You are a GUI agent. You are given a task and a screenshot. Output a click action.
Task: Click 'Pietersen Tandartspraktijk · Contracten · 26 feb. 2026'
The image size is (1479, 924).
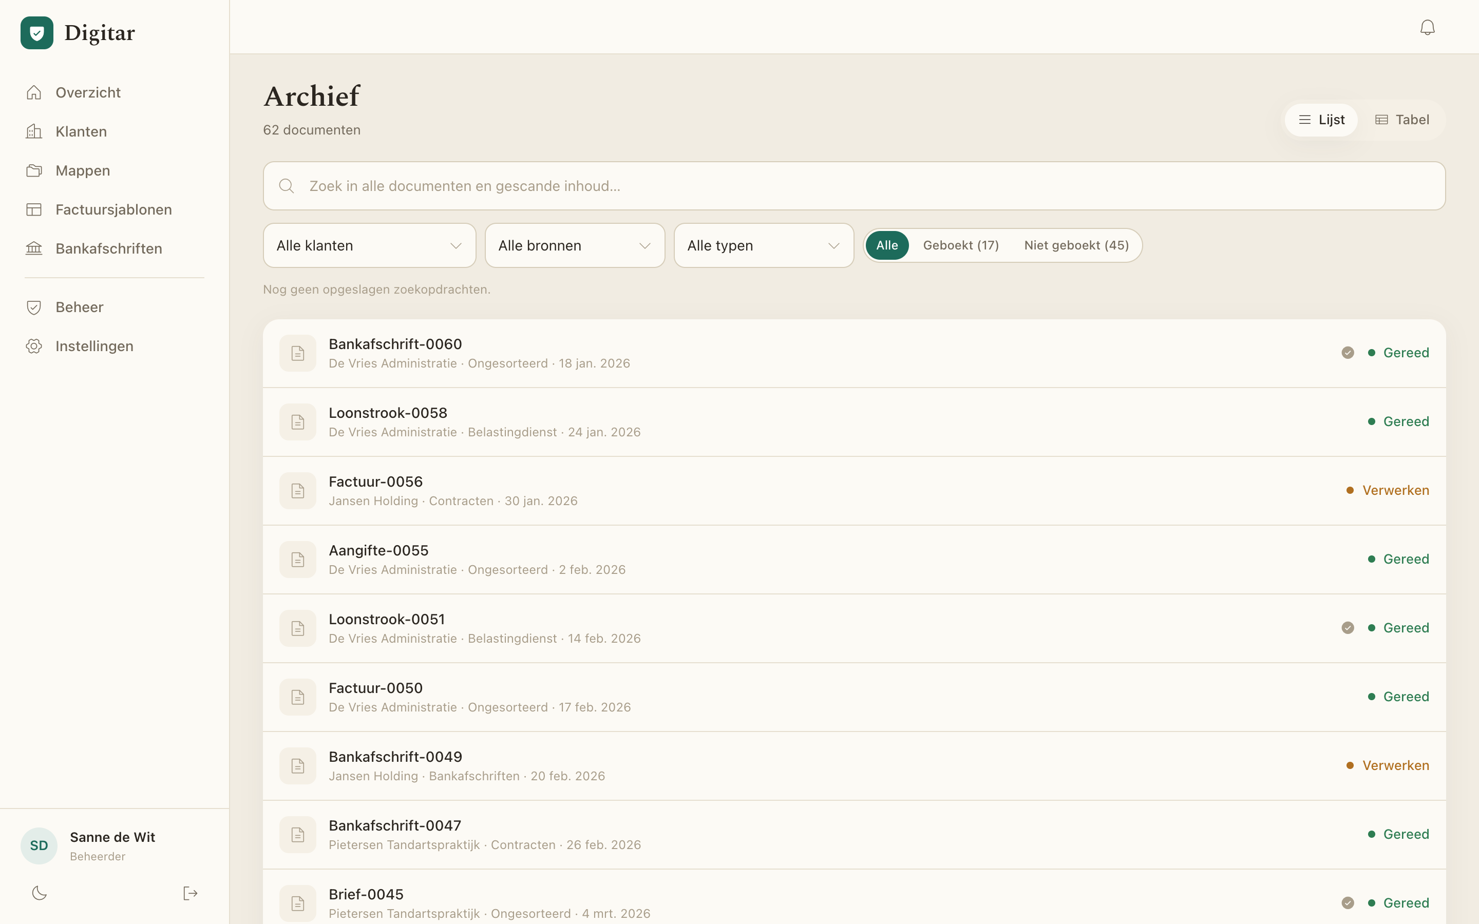485,844
